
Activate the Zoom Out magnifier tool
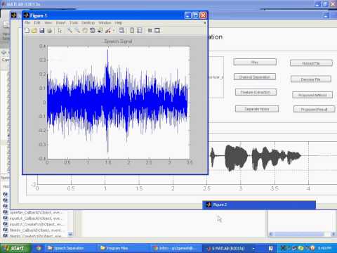77,30
